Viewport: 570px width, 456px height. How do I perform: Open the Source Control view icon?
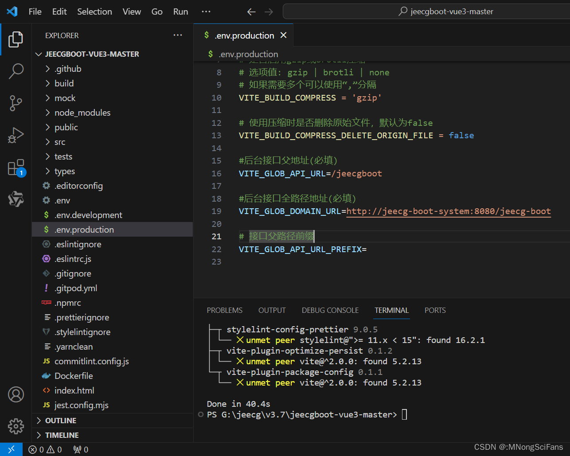16,103
